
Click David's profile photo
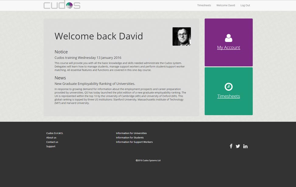[x=182, y=36]
